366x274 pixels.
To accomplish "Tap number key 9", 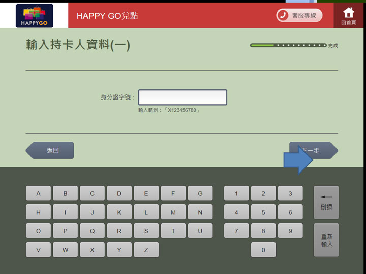I will point(290,231).
